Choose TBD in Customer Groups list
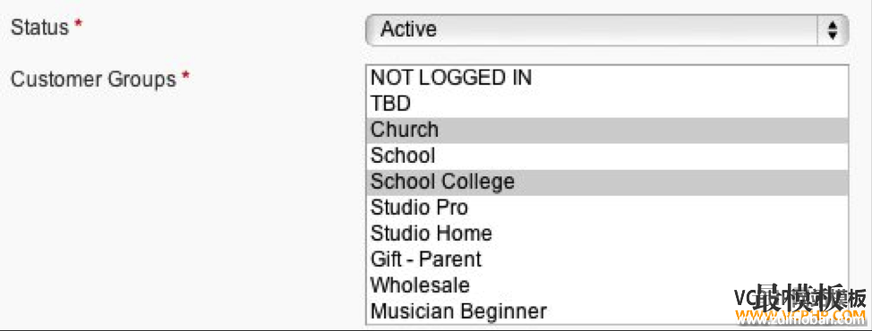Viewport: 872px width, 331px height. (607, 103)
